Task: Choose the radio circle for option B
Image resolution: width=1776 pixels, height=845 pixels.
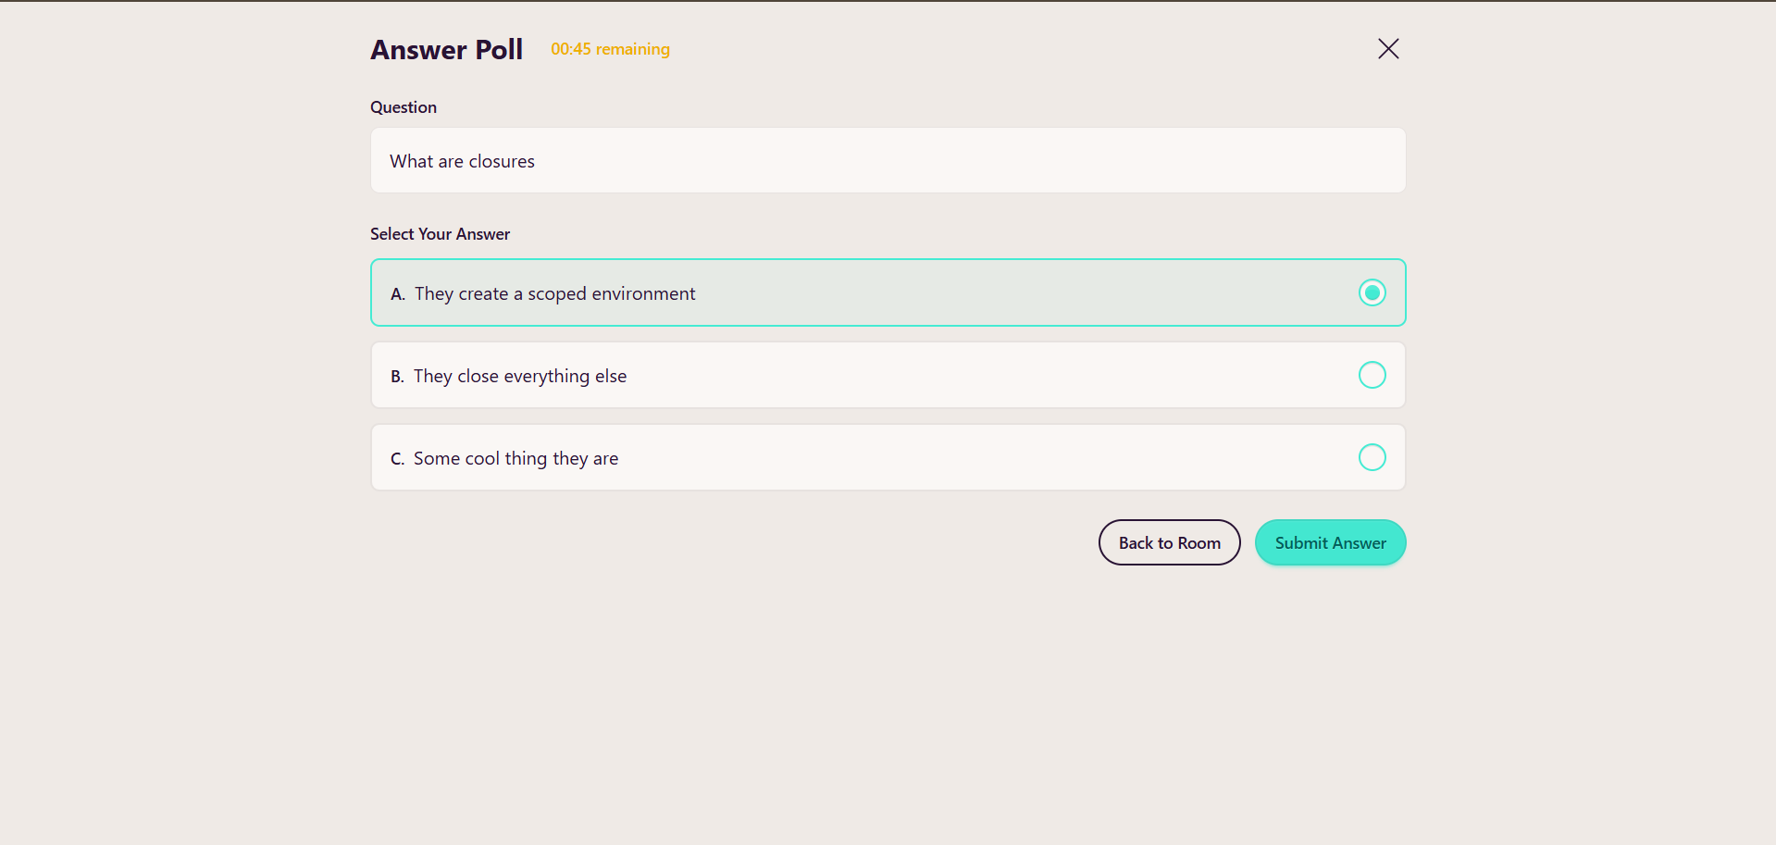Action: click(x=1372, y=375)
